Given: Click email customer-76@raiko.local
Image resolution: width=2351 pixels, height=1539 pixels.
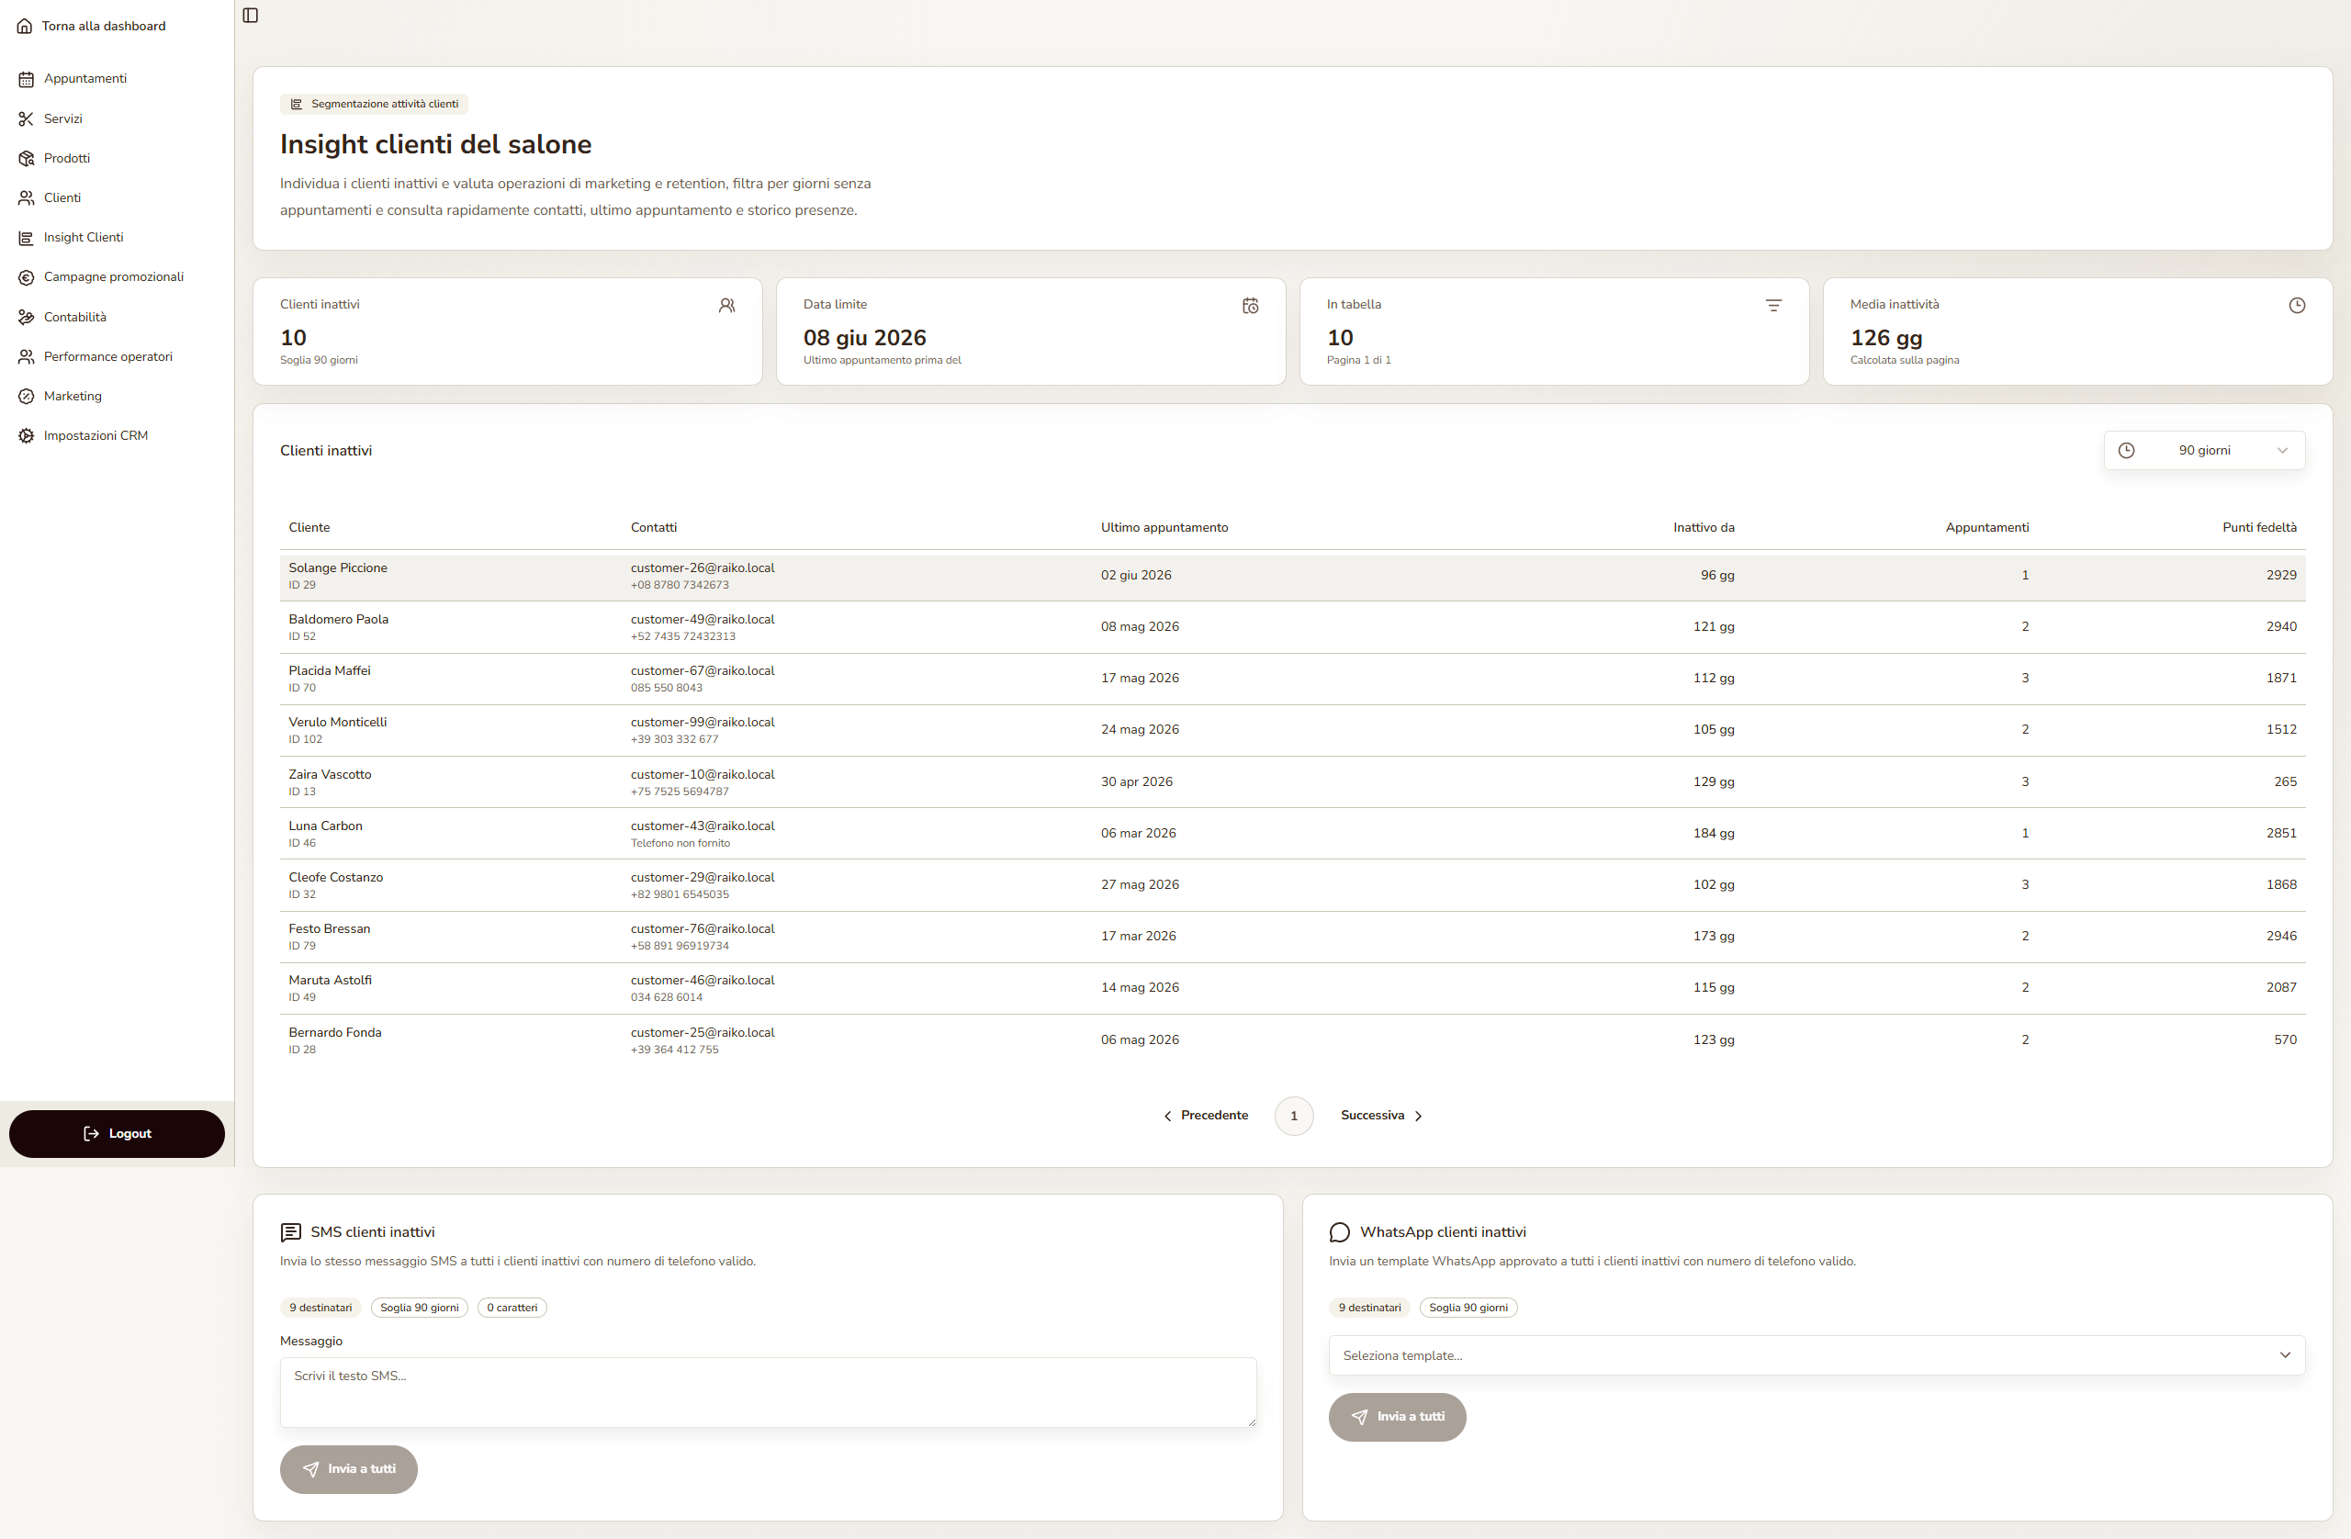Looking at the screenshot, I should (x=703, y=928).
